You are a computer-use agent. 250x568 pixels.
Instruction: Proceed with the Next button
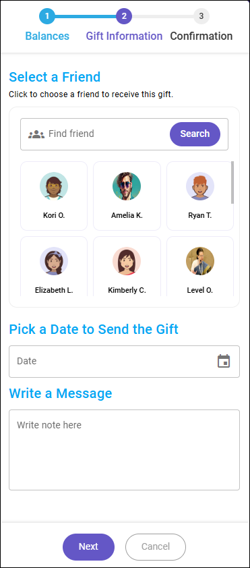[89, 546]
